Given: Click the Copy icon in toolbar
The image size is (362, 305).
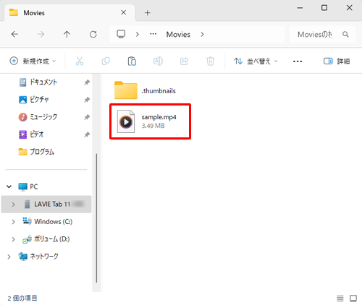Looking at the screenshot, I should (106, 61).
